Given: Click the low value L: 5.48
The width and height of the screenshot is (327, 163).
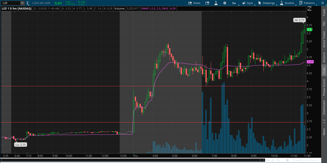Looking at the screenshot, I should pos(88,8).
